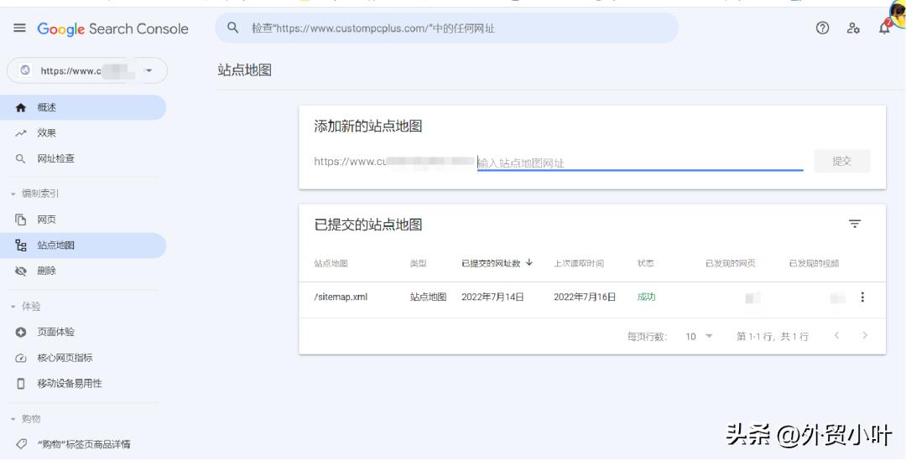Sort by 已提交的网址数 column header
Image resolution: width=906 pixels, height=460 pixels.
pyautogui.click(x=491, y=263)
